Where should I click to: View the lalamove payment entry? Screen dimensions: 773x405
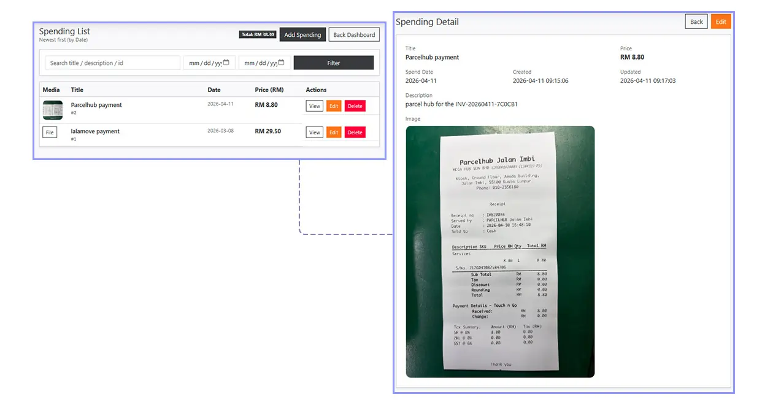click(314, 132)
